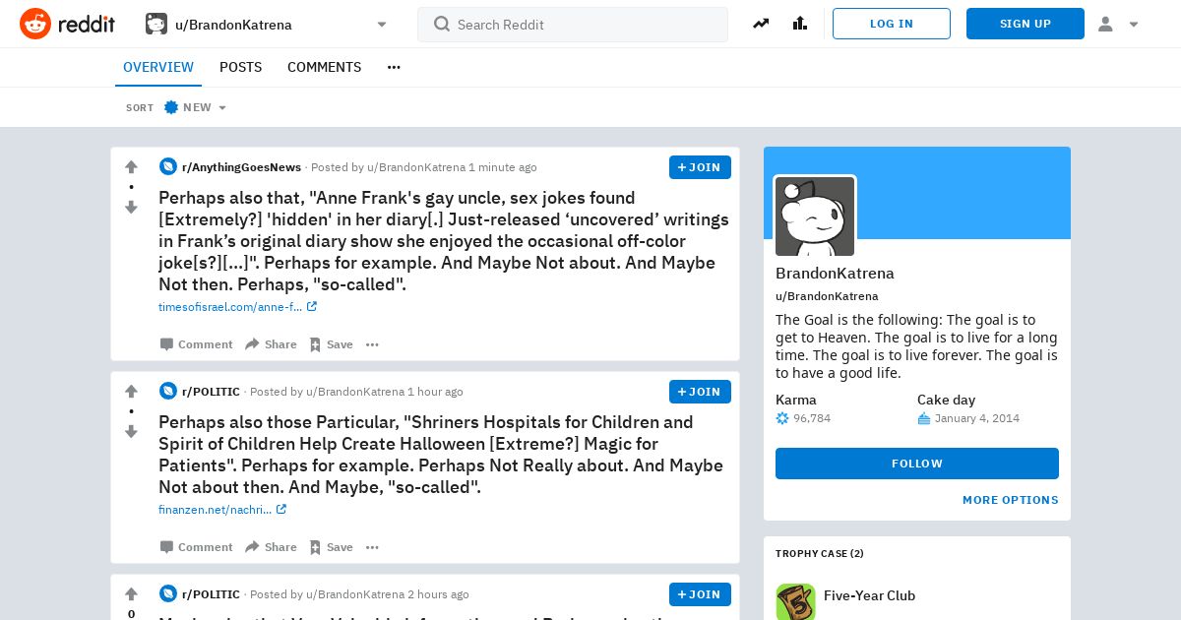Downvote the Shriners Hospitals post
Screen dimensions: 1181x620
[131, 431]
